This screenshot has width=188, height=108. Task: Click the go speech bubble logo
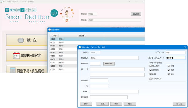click(54, 13)
